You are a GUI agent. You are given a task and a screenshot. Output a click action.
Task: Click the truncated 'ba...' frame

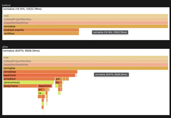tap(59, 83)
